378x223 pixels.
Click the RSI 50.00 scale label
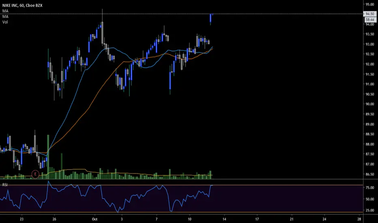(x=370, y=199)
